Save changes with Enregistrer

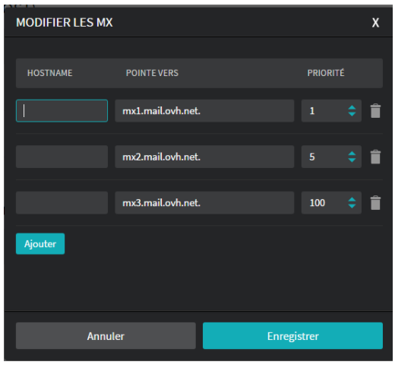(292, 335)
